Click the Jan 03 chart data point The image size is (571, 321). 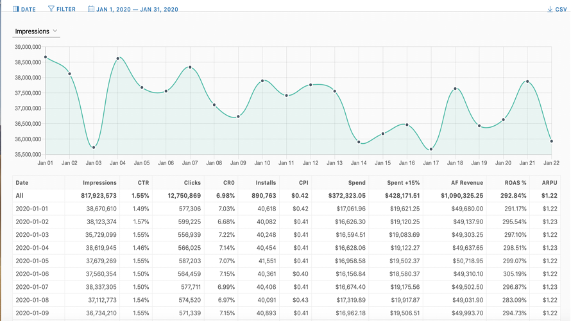point(94,148)
